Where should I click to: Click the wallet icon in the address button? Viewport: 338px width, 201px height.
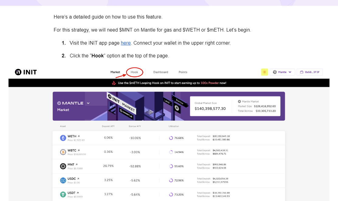(302, 72)
